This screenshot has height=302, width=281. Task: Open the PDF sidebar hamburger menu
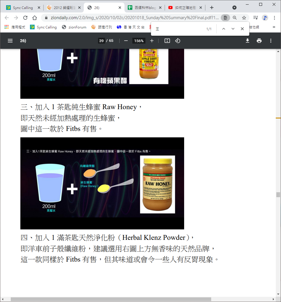10,41
